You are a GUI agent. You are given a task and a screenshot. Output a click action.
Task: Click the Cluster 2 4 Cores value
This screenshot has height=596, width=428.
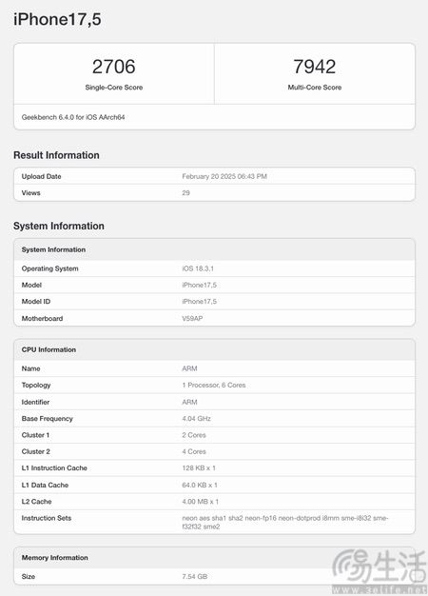coord(194,451)
